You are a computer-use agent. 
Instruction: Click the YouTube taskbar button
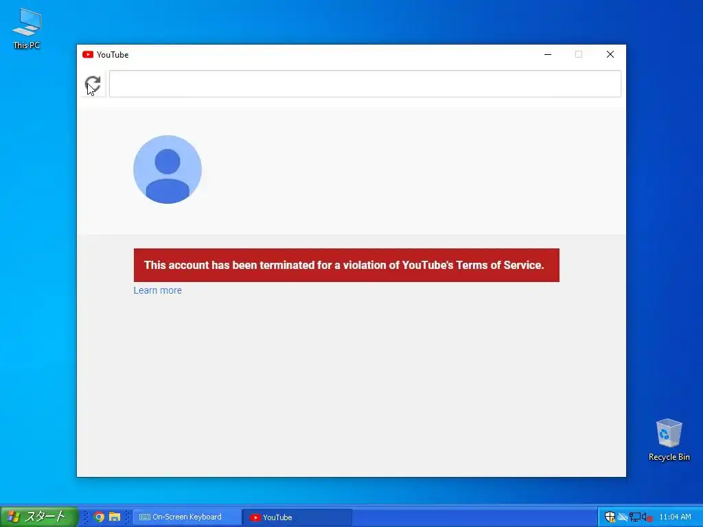tap(297, 517)
